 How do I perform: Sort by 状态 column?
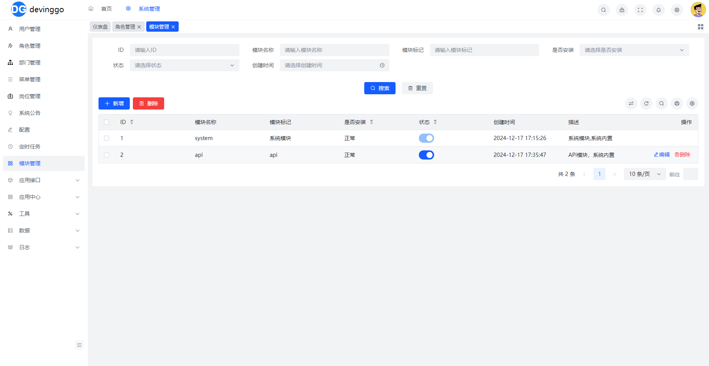coord(435,122)
